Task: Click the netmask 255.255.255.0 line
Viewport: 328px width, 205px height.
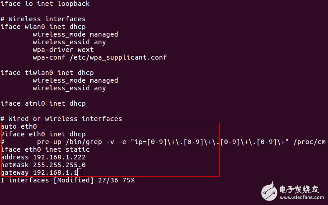Action: 43,165
